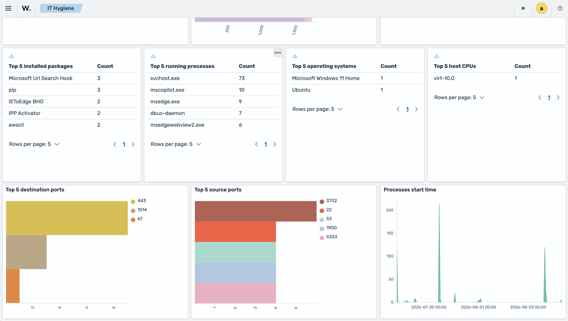Click the pip package row

click(71, 90)
